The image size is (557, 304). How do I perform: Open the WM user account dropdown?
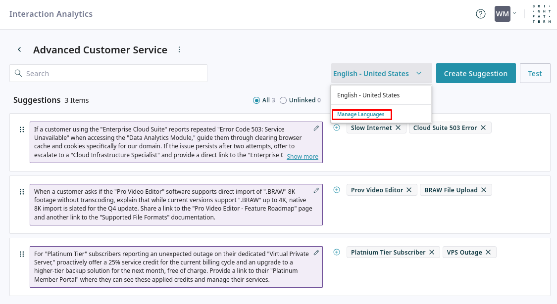[506, 14]
